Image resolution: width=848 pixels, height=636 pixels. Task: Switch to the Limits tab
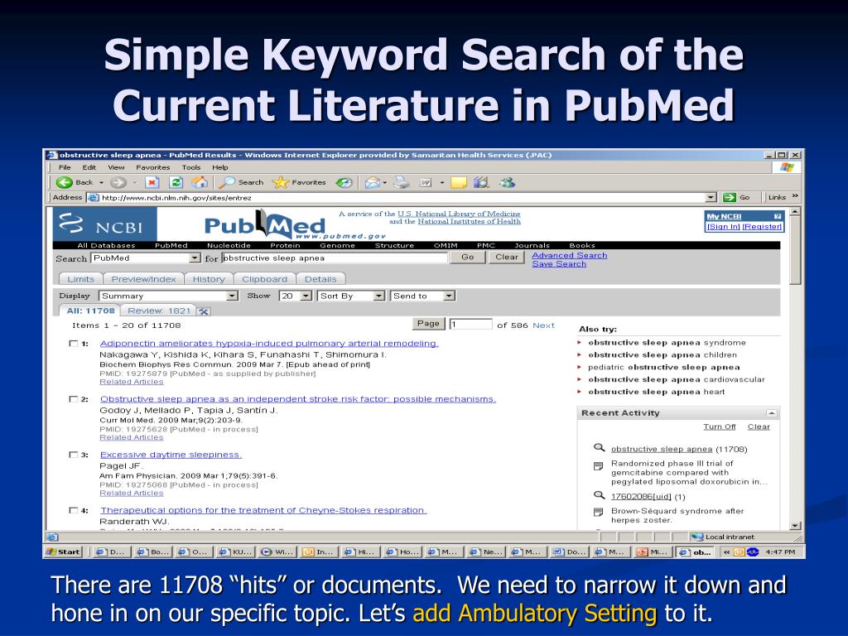[80, 279]
